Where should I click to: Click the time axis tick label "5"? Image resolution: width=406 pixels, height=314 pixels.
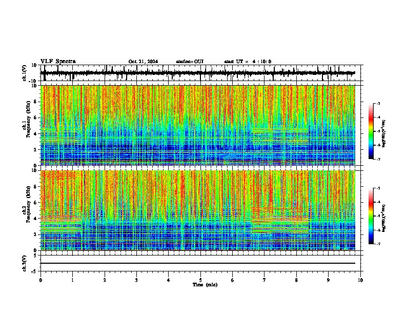[200, 280]
